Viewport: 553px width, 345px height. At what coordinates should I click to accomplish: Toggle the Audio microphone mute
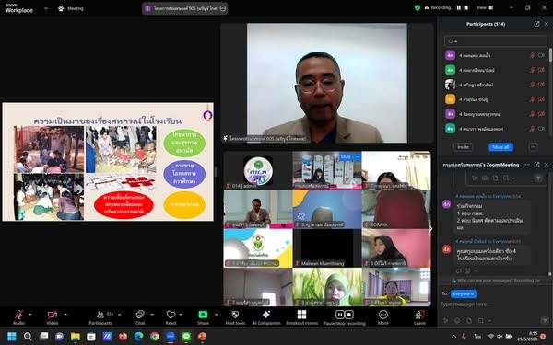pyautogui.click(x=18, y=315)
